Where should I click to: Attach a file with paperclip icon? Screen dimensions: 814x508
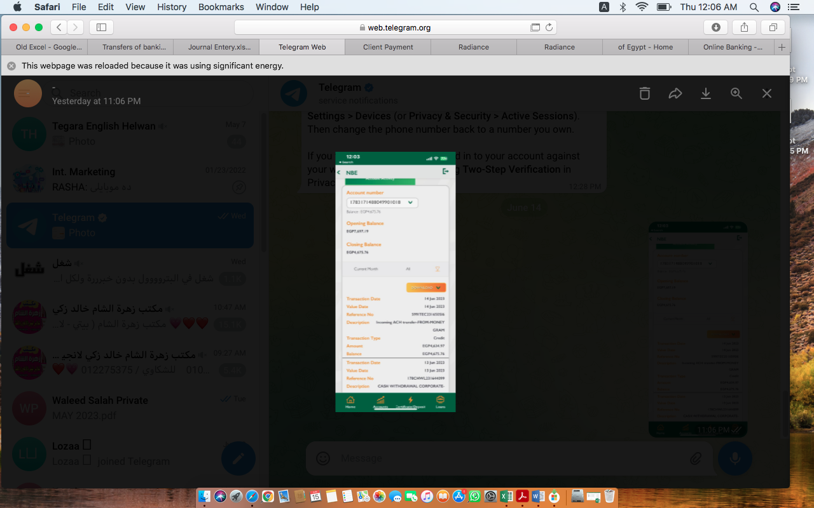pos(696,458)
